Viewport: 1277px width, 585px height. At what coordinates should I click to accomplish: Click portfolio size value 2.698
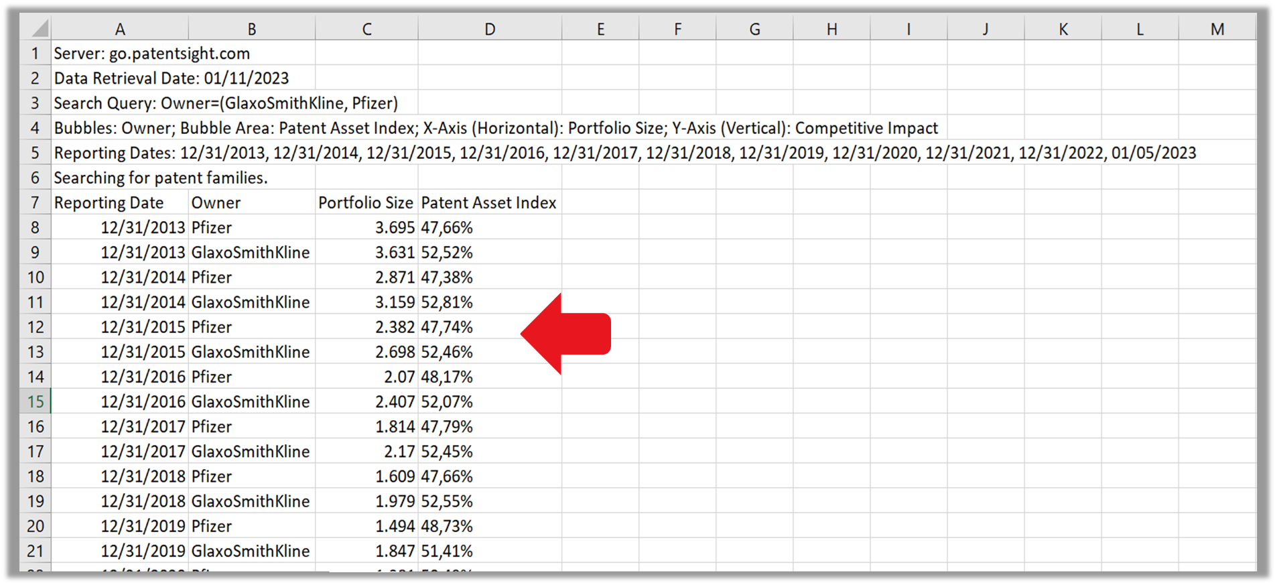pos(366,352)
